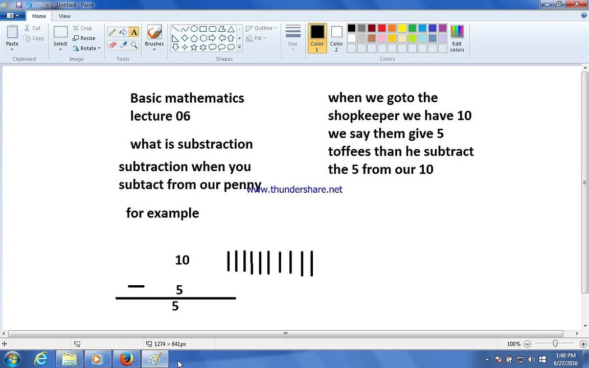
Task: Choose the Rounded rectangle shape
Action: pos(212,29)
